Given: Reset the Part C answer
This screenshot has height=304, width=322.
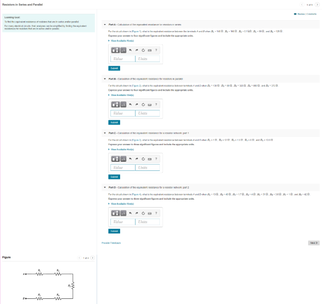Looking at the screenshot, I should click(143, 159).
